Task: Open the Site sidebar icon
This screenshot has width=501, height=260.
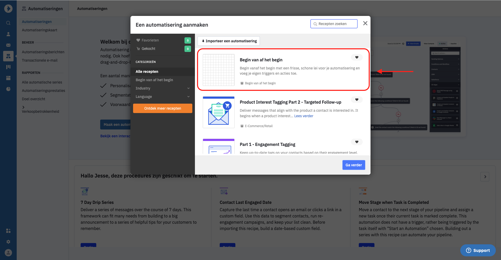Action: point(8,78)
